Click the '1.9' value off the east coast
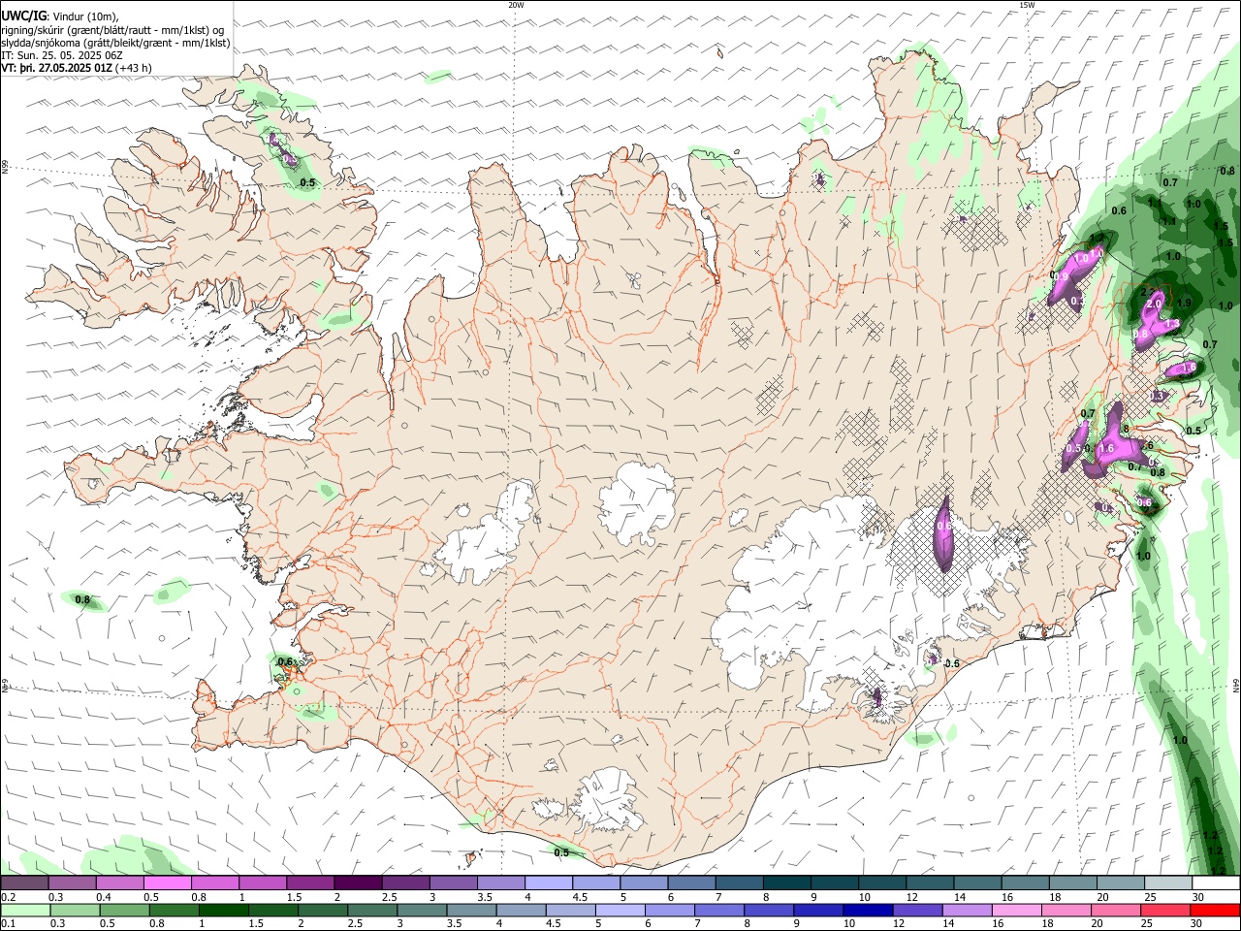This screenshot has height=931, width=1241. [1184, 304]
